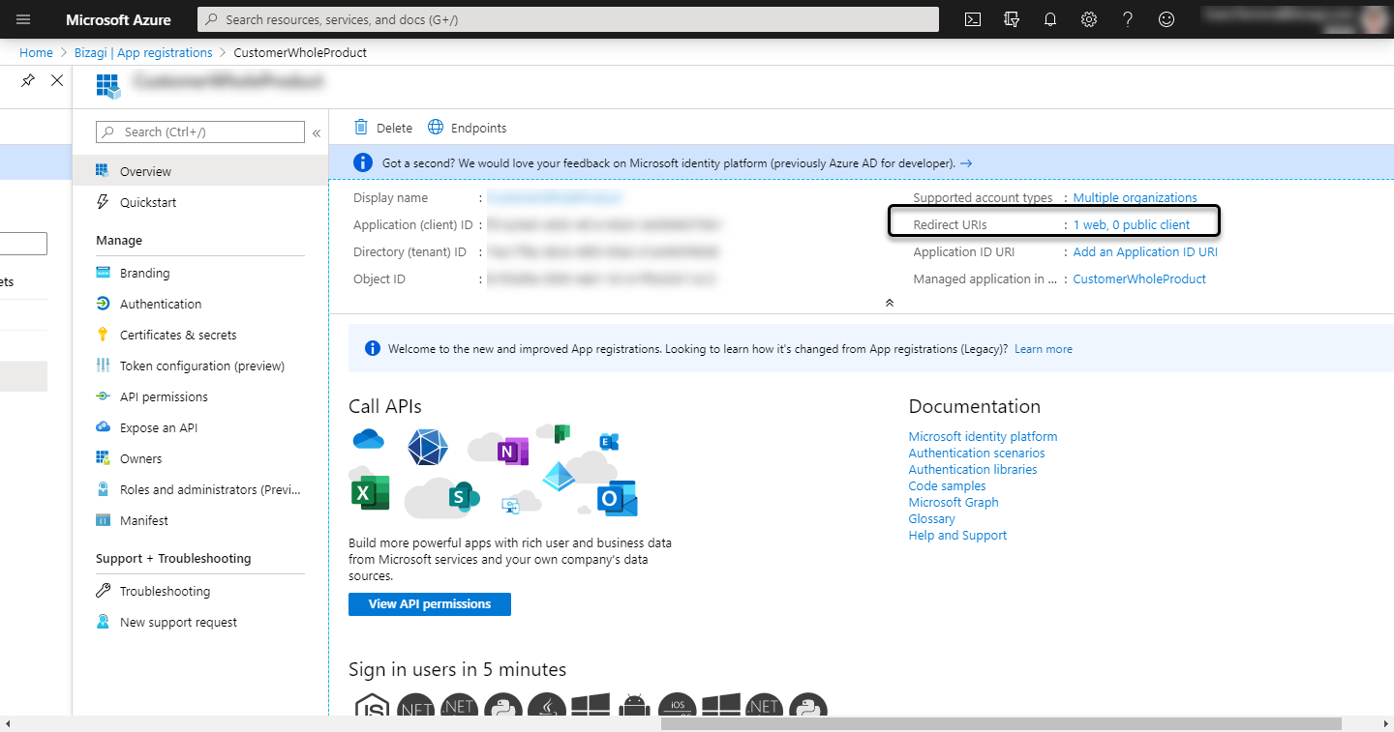
Task: Delete the app registration
Action: coord(383,128)
